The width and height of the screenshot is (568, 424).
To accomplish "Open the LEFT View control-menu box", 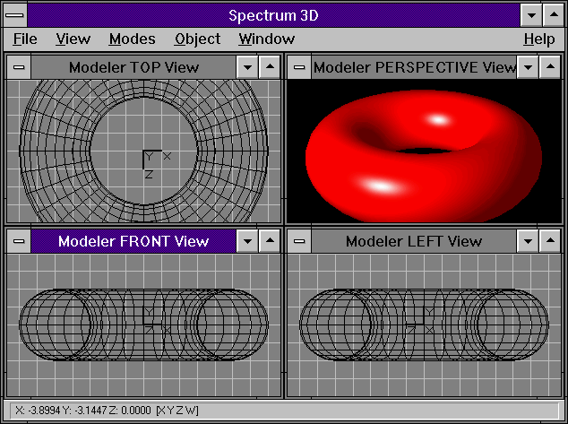I will (x=298, y=241).
